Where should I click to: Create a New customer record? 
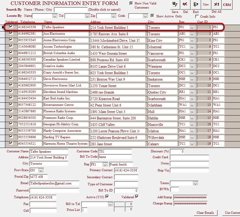pos(206,4)
